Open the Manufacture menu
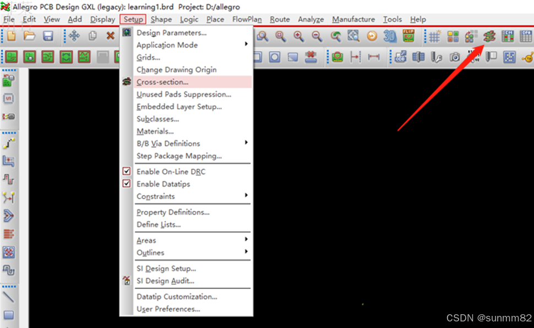Screen dimensions: 534x328 point(353,19)
